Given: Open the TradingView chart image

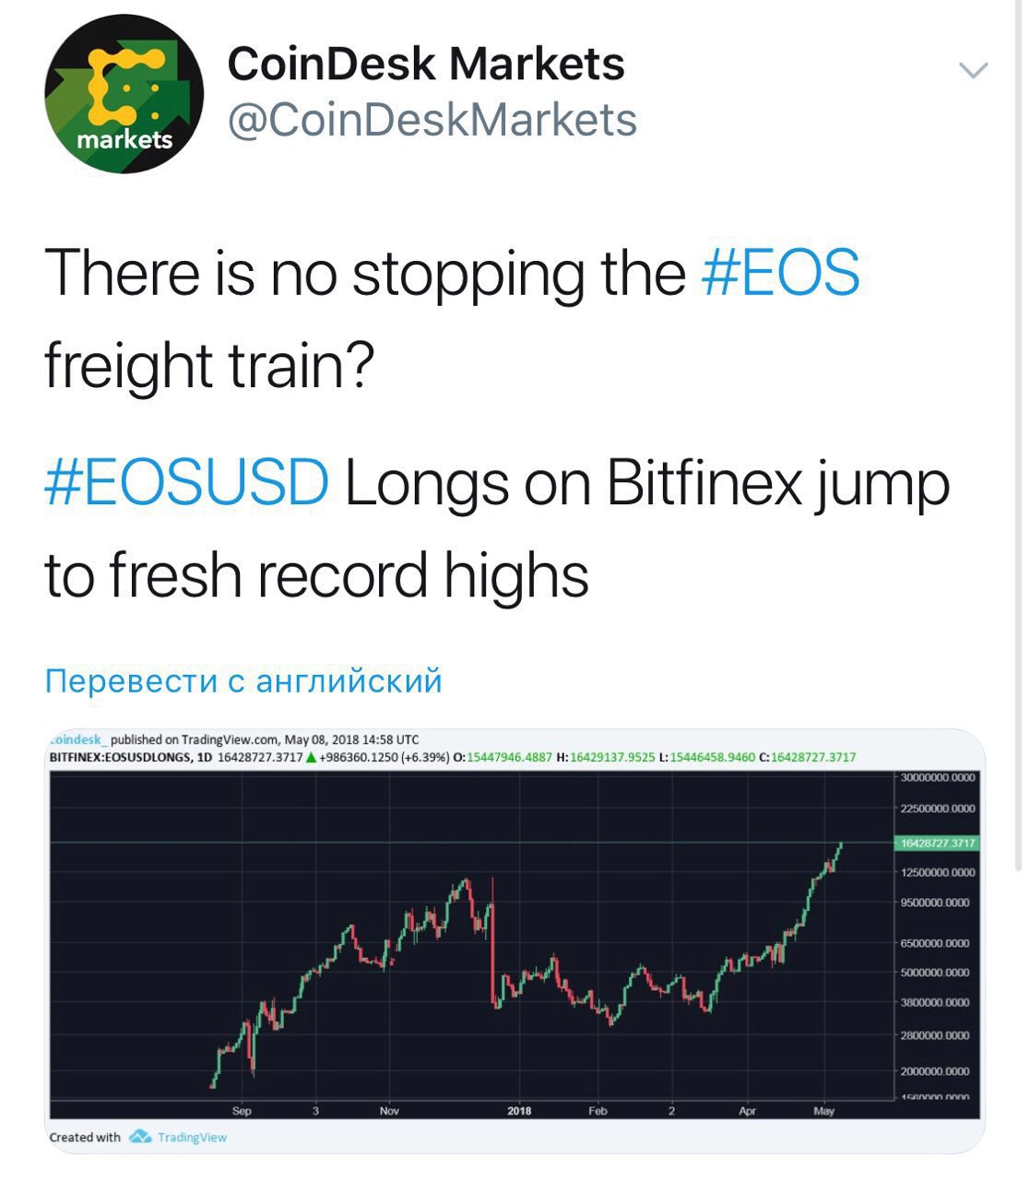Looking at the screenshot, I should tap(515, 940).
